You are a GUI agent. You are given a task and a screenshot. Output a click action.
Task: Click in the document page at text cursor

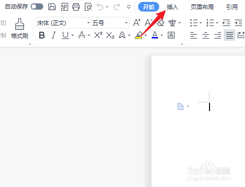[210, 107]
